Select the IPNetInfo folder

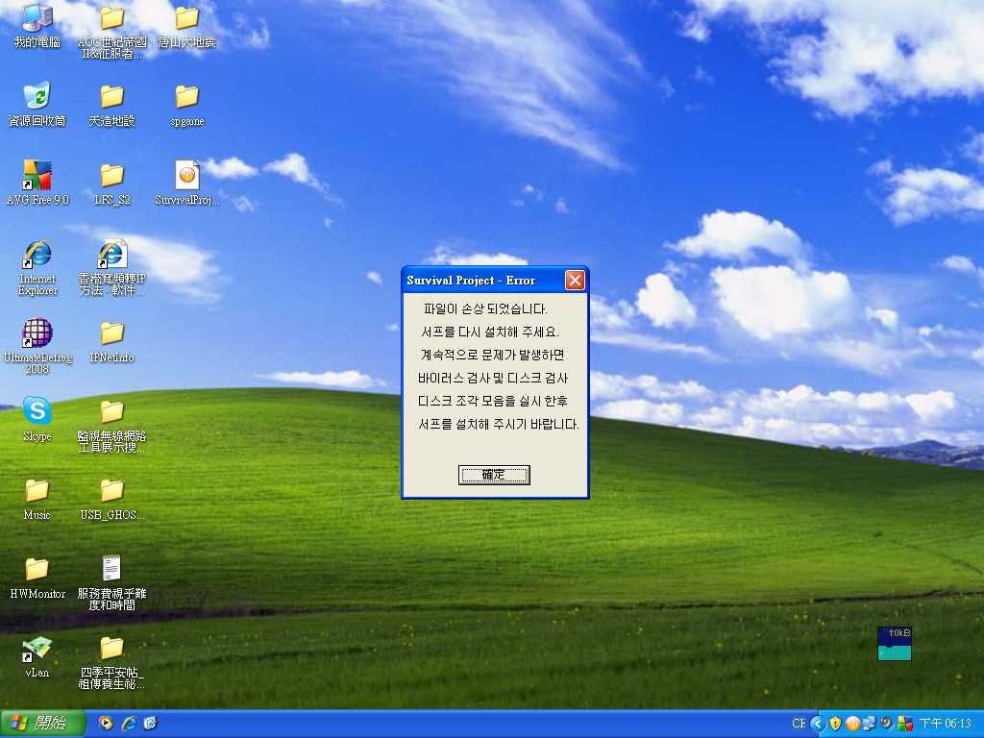(x=111, y=341)
